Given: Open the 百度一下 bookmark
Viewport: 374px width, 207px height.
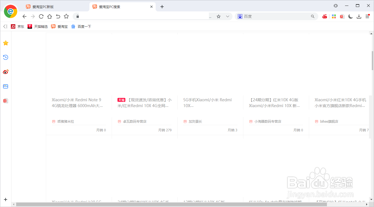Looking at the screenshot, I should [x=81, y=27].
